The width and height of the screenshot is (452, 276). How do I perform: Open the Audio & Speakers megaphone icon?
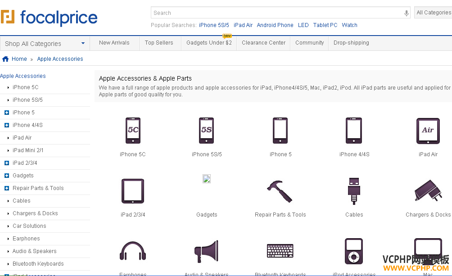(206, 251)
